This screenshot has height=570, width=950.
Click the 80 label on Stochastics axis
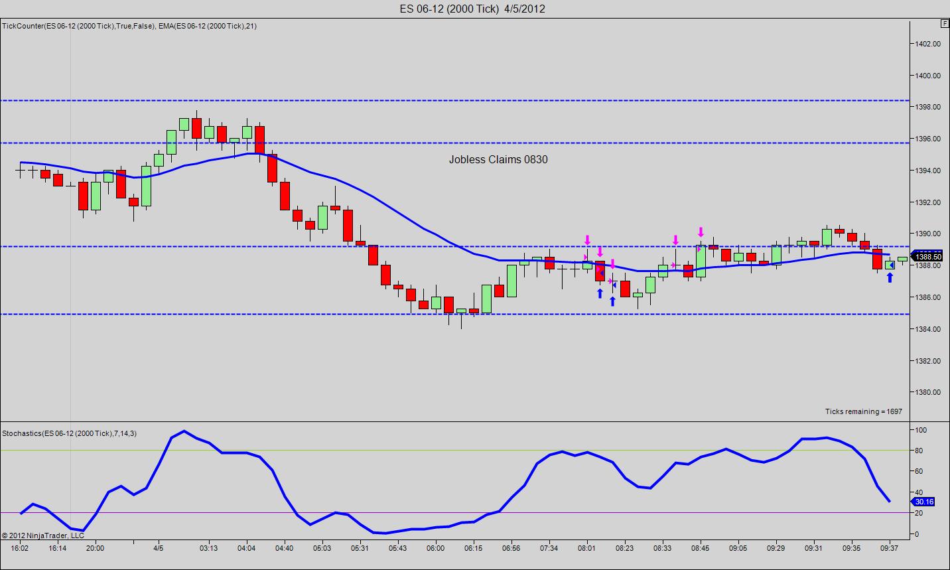coord(919,451)
